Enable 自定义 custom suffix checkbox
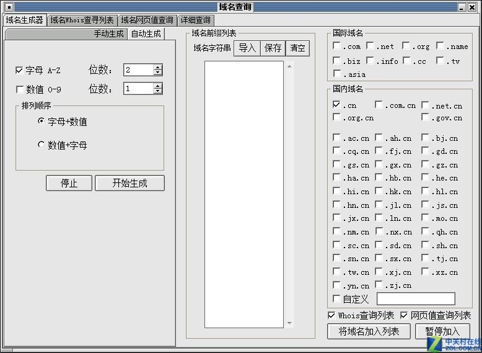Image resolution: width=482 pixels, height=353 pixels. 337,298
